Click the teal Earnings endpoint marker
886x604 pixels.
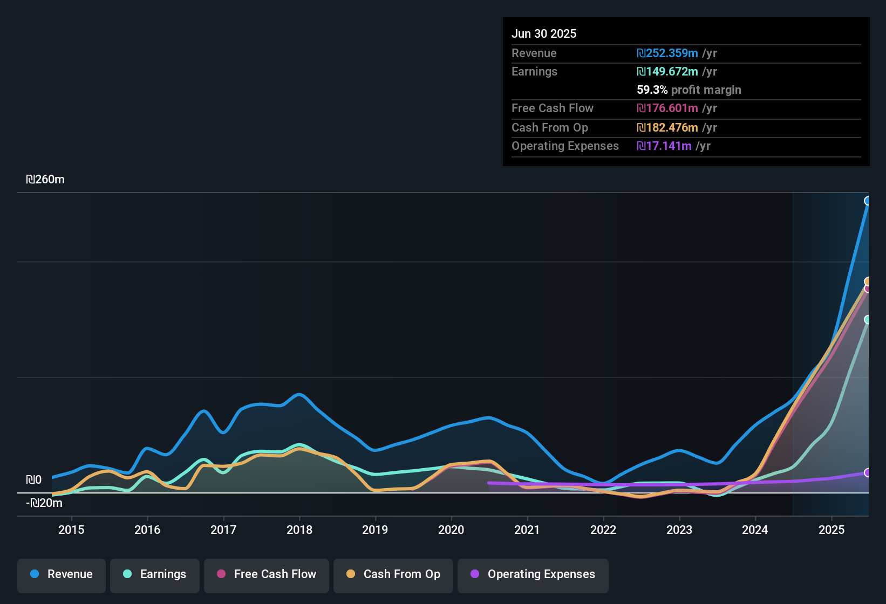click(868, 320)
